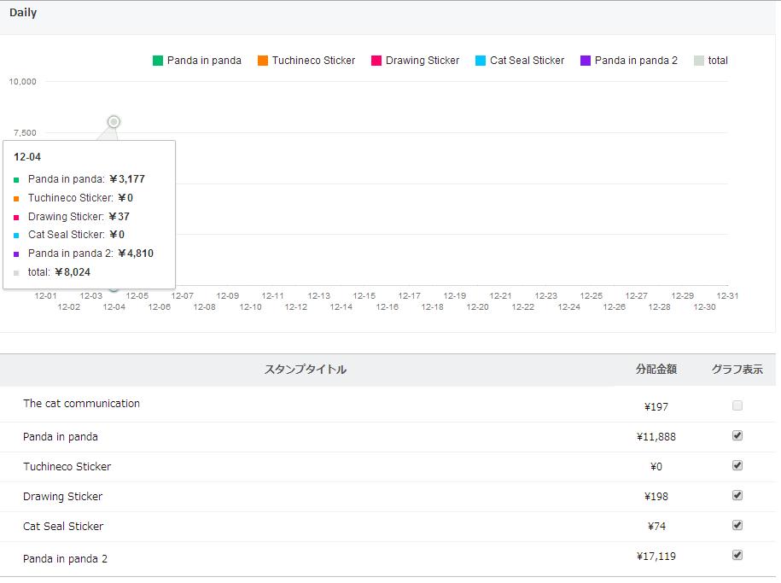Toggle the total series in chart legend
Image resolution: width=781 pixels, height=583 pixels.
(x=710, y=61)
